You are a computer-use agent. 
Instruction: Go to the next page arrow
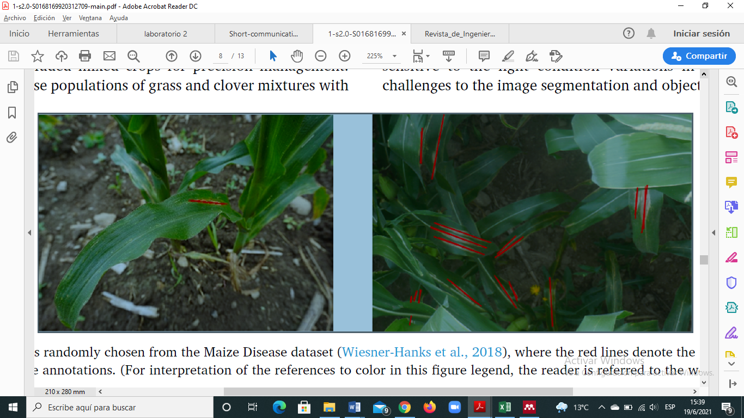[196, 56]
